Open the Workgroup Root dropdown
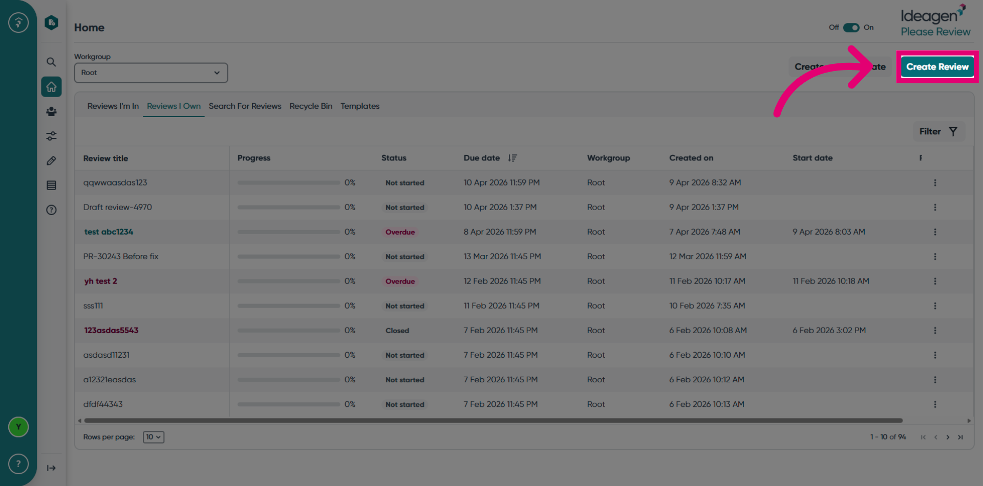 pos(151,73)
